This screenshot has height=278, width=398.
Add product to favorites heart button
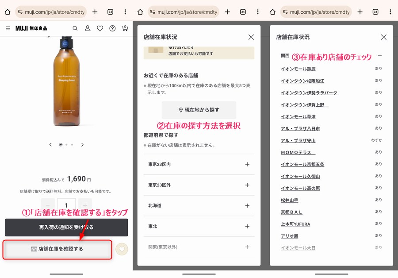122,249
